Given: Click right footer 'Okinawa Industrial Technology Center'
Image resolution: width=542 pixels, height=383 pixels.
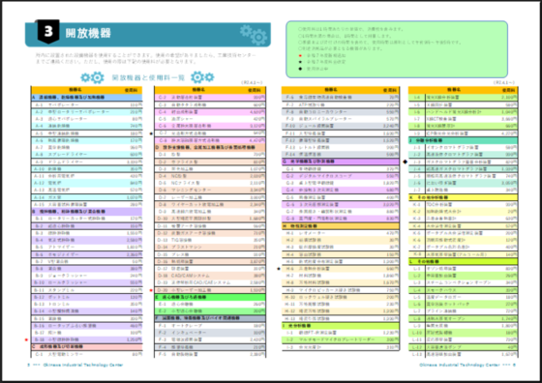Looking at the screenshot, I should click(460, 365).
